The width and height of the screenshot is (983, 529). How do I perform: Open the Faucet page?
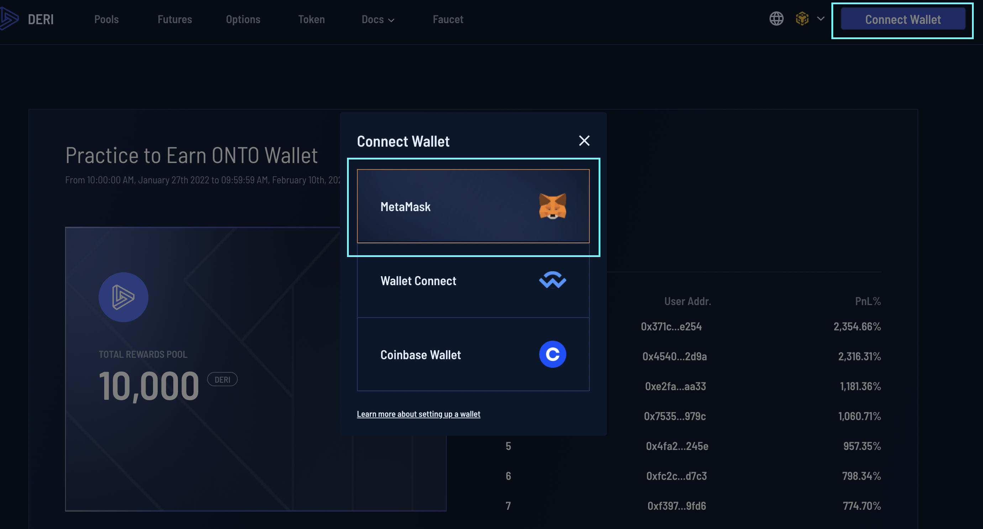(x=448, y=20)
